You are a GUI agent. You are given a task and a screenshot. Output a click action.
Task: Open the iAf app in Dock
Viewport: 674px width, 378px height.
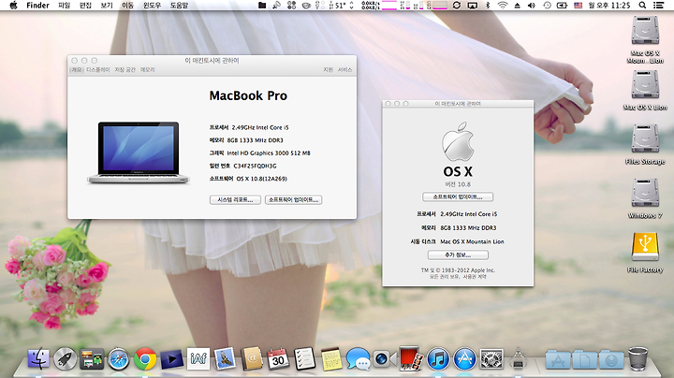pyautogui.click(x=198, y=358)
